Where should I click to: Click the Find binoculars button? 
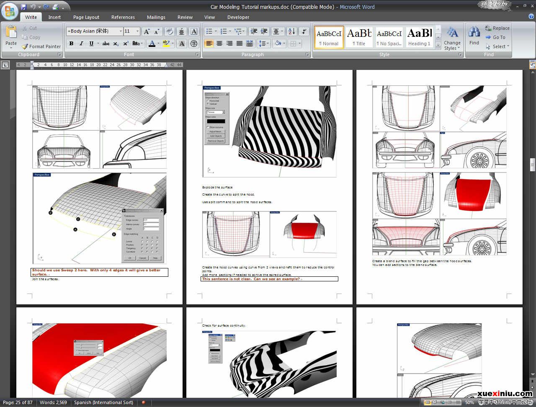point(474,36)
